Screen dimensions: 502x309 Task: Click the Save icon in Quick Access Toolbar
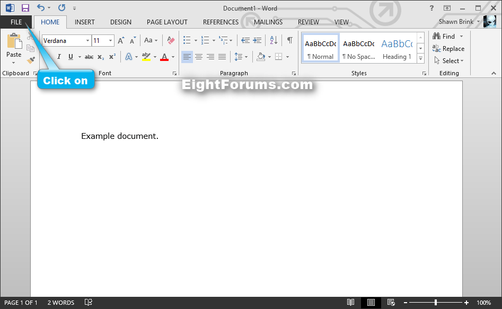click(x=25, y=8)
